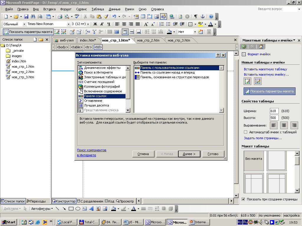This screenshot has height=226, width=302.
Task: Toggle Underline formatting (Ч)
Action: [x=109, y=24]
